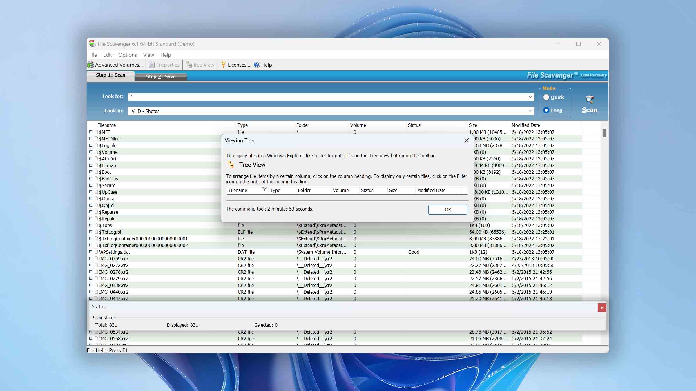696x391 pixels.
Task: Select $TxfLogContainer...0002 filename
Action: point(144,245)
